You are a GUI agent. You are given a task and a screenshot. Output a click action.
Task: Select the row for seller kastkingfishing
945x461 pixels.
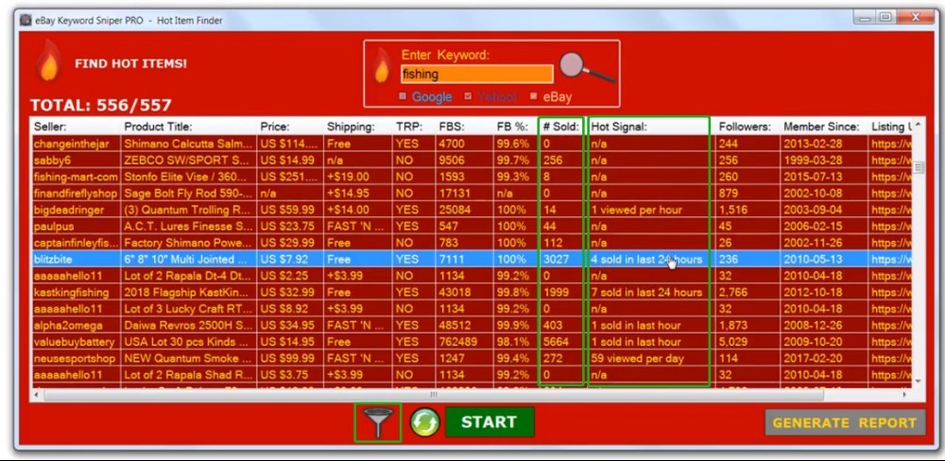pos(472,292)
